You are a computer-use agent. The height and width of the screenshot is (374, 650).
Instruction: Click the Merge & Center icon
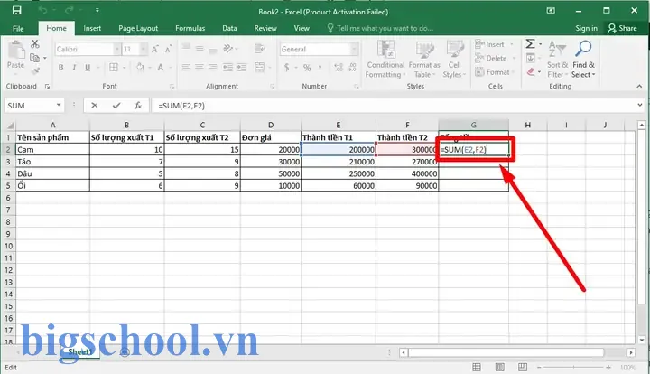(259, 67)
